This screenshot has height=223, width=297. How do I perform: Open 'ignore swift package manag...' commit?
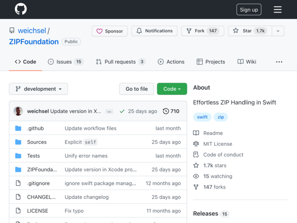pyautogui.click(x=100, y=184)
